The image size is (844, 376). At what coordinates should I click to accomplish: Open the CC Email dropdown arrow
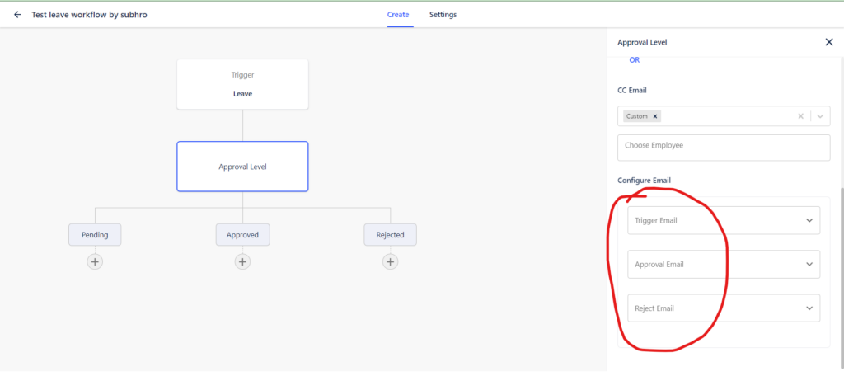(820, 115)
